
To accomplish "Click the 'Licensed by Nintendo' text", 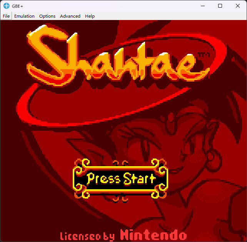I will coord(123,235).
